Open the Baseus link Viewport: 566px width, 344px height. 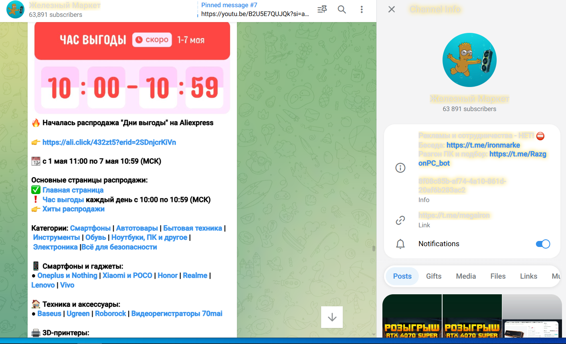(x=49, y=314)
